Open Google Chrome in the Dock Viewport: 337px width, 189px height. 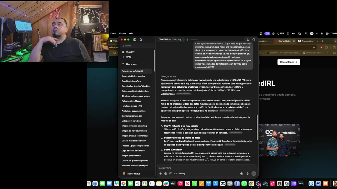[x=251, y=184]
